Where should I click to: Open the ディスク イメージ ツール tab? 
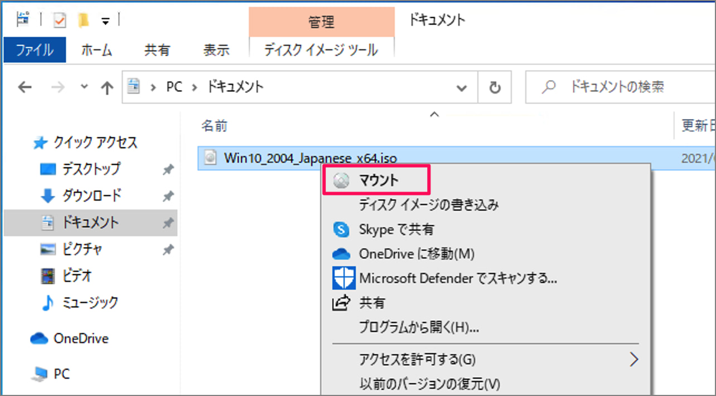[x=321, y=50]
